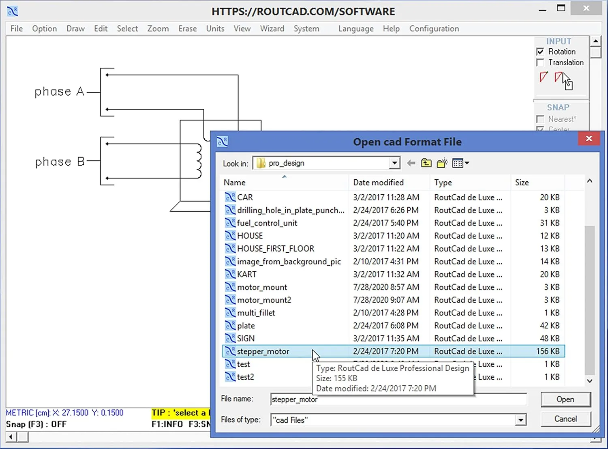Click the RoutCad logo in the title bar

[x=12, y=11]
